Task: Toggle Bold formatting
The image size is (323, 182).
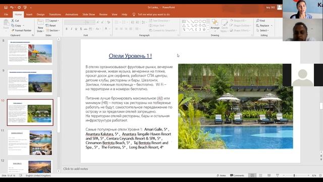Action: pos(67,29)
